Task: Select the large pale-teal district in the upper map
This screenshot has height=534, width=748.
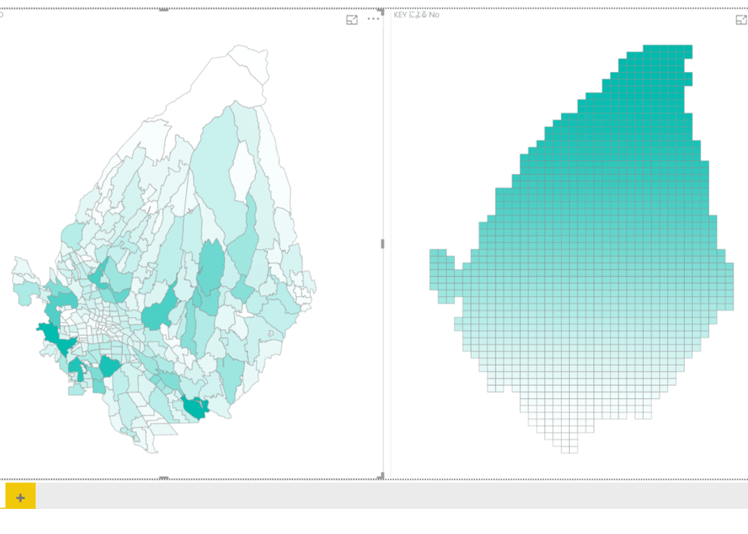Action: (215, 172)
